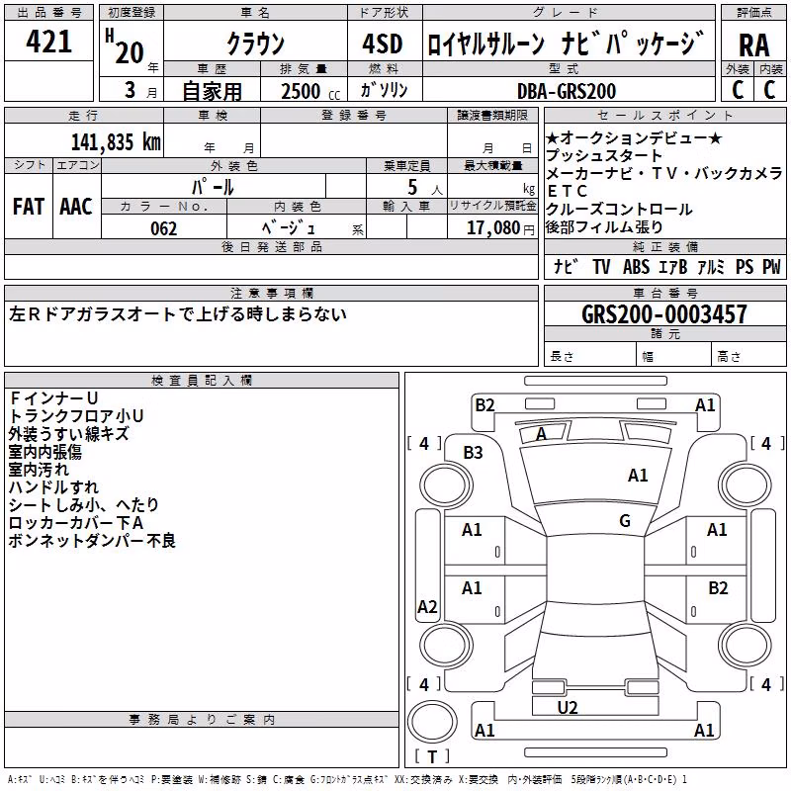
Task: Click the G mark on the car diagram
Action: click(x=625, y=521)
